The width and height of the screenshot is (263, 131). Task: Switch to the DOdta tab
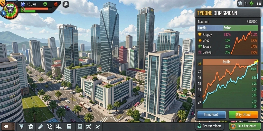[x=210, y=28]
